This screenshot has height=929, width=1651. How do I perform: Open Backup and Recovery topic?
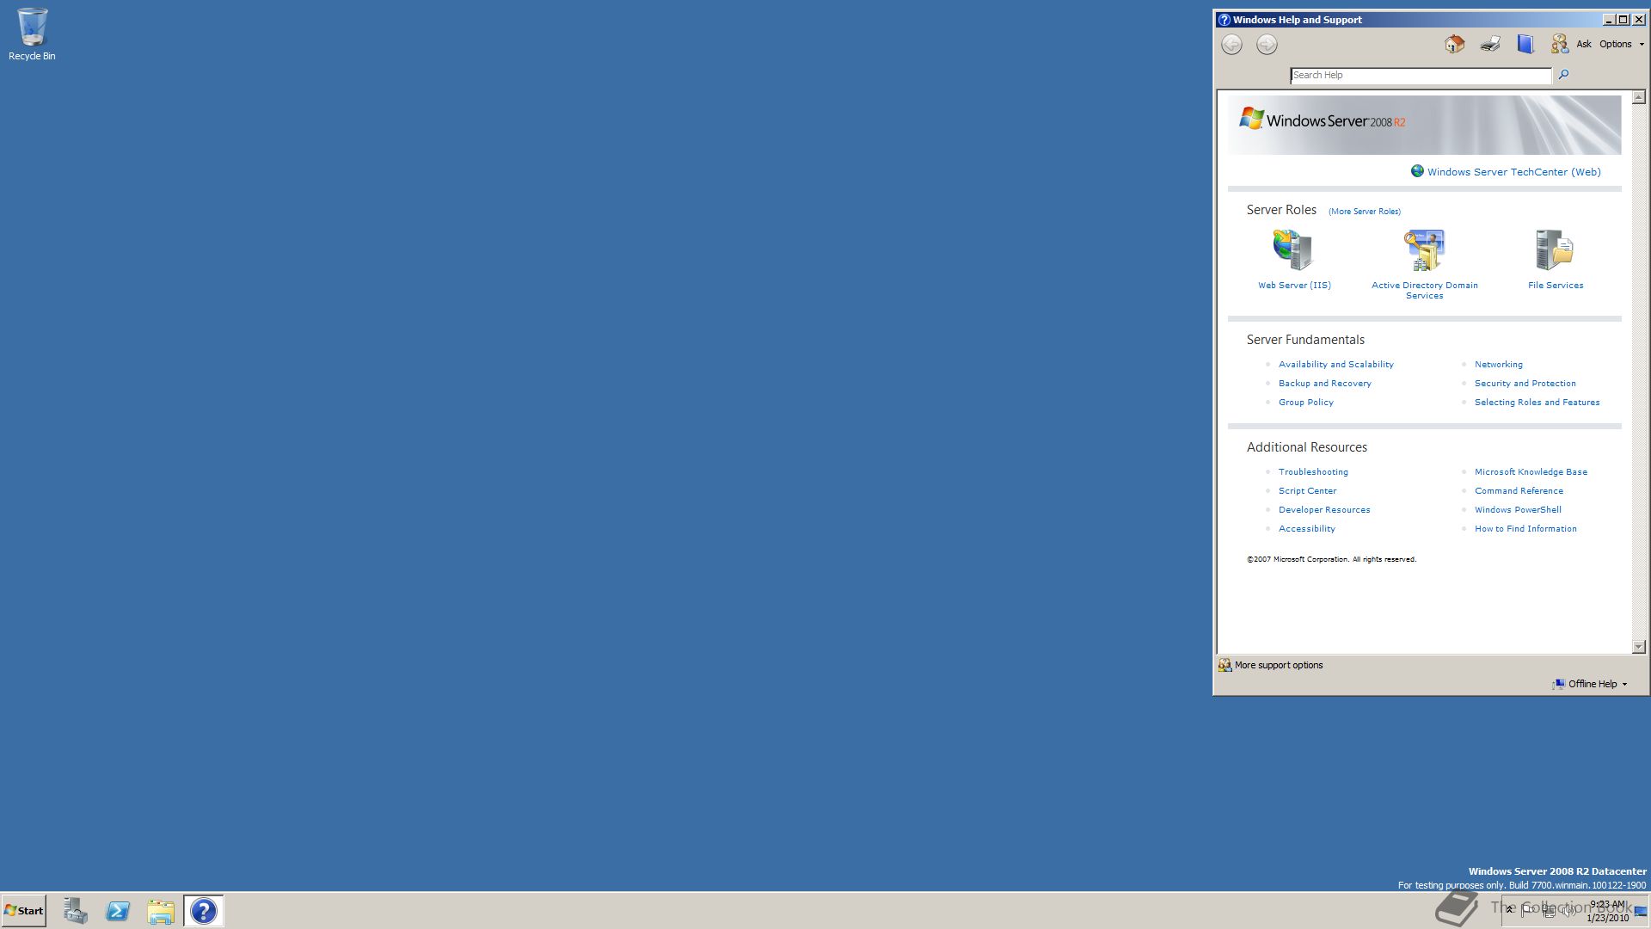(x=1324, y=384)
